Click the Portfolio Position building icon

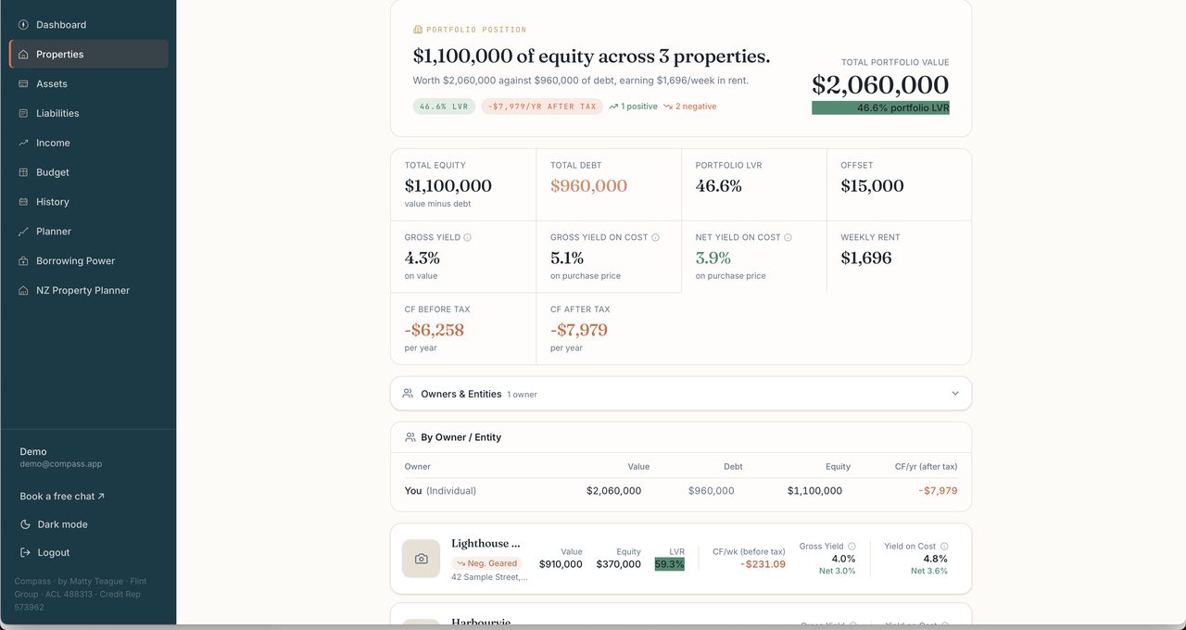pyautogui.click(x=417, y=30)
